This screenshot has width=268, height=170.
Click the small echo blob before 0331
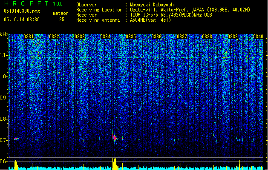coord(16,139)
